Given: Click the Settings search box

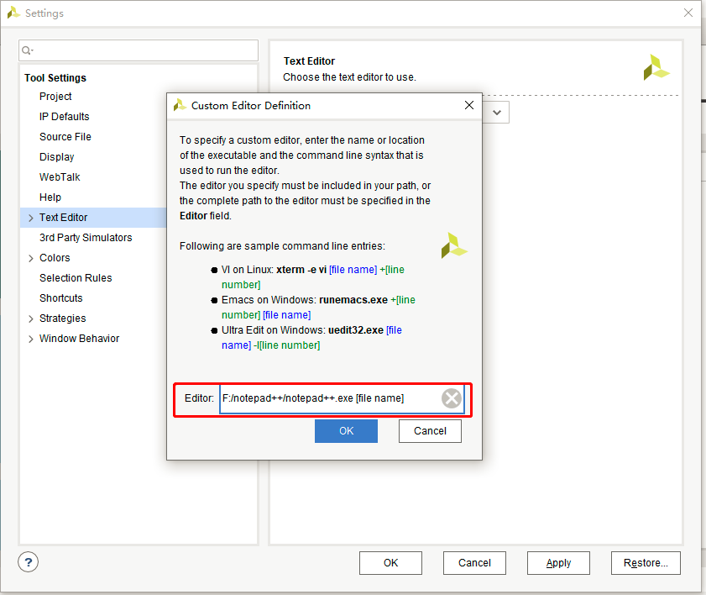Looking at the screenshot, I should coord(139,50).
